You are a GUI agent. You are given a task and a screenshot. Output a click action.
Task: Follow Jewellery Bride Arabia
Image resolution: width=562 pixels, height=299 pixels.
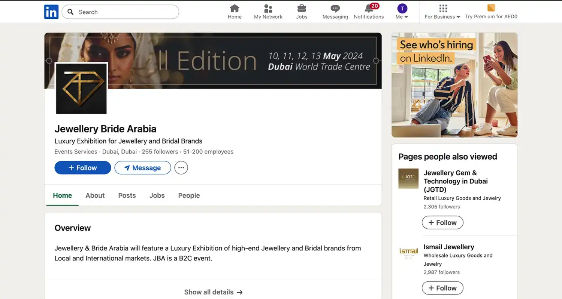(82, 167)
